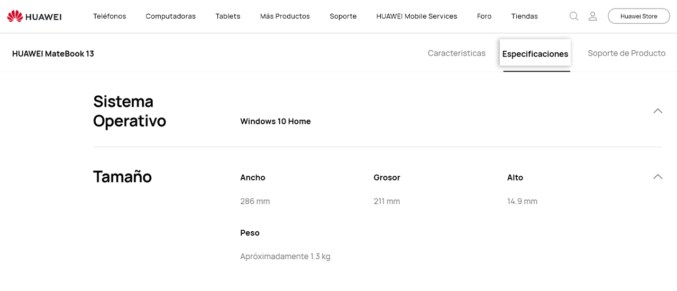This screenshot has height=291, width=677.
Task: Open the user account icon
Action: [x=593, y=16]
